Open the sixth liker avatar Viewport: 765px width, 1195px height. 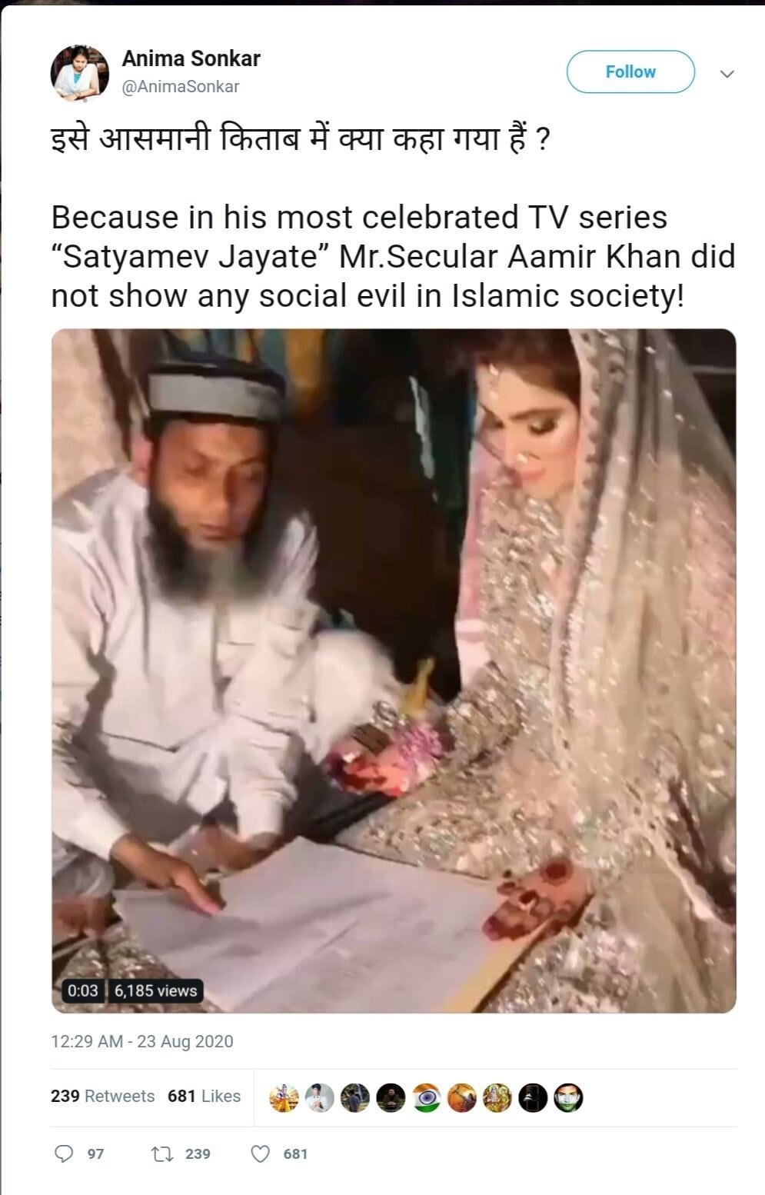pyautogui.click(x=462, y=1097)
